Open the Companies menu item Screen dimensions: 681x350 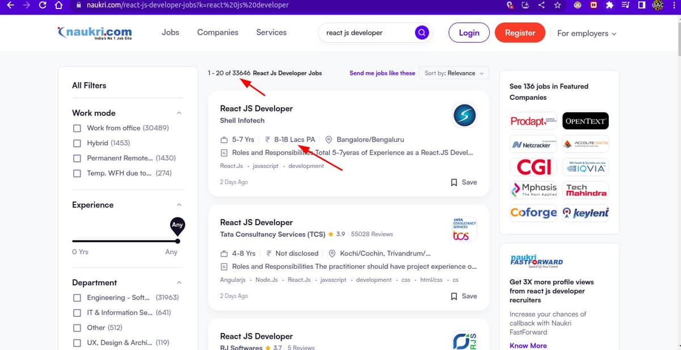217,32
